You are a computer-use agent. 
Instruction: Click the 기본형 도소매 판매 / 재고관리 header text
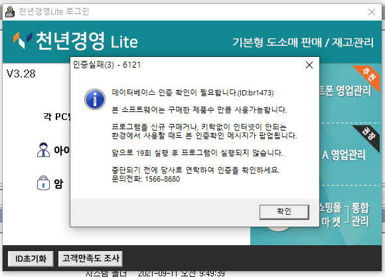303,42
